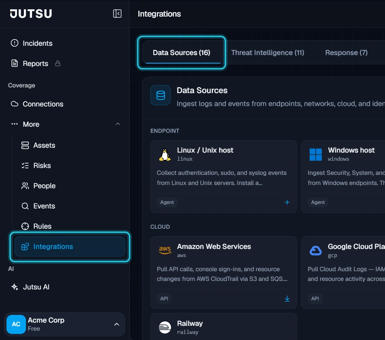Click the Integrations page title

[x=159, y=14]
